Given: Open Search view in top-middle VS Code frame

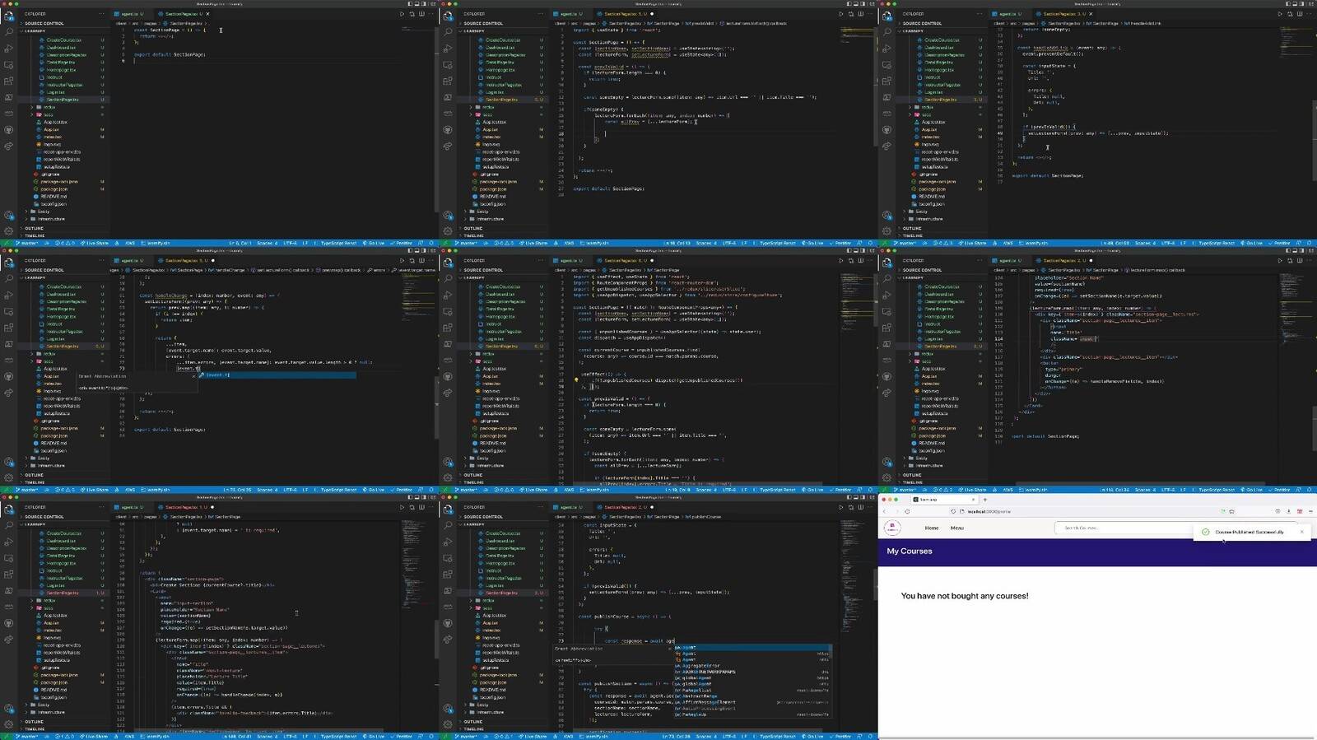Looking at the screenshot, I should point(448,31).
